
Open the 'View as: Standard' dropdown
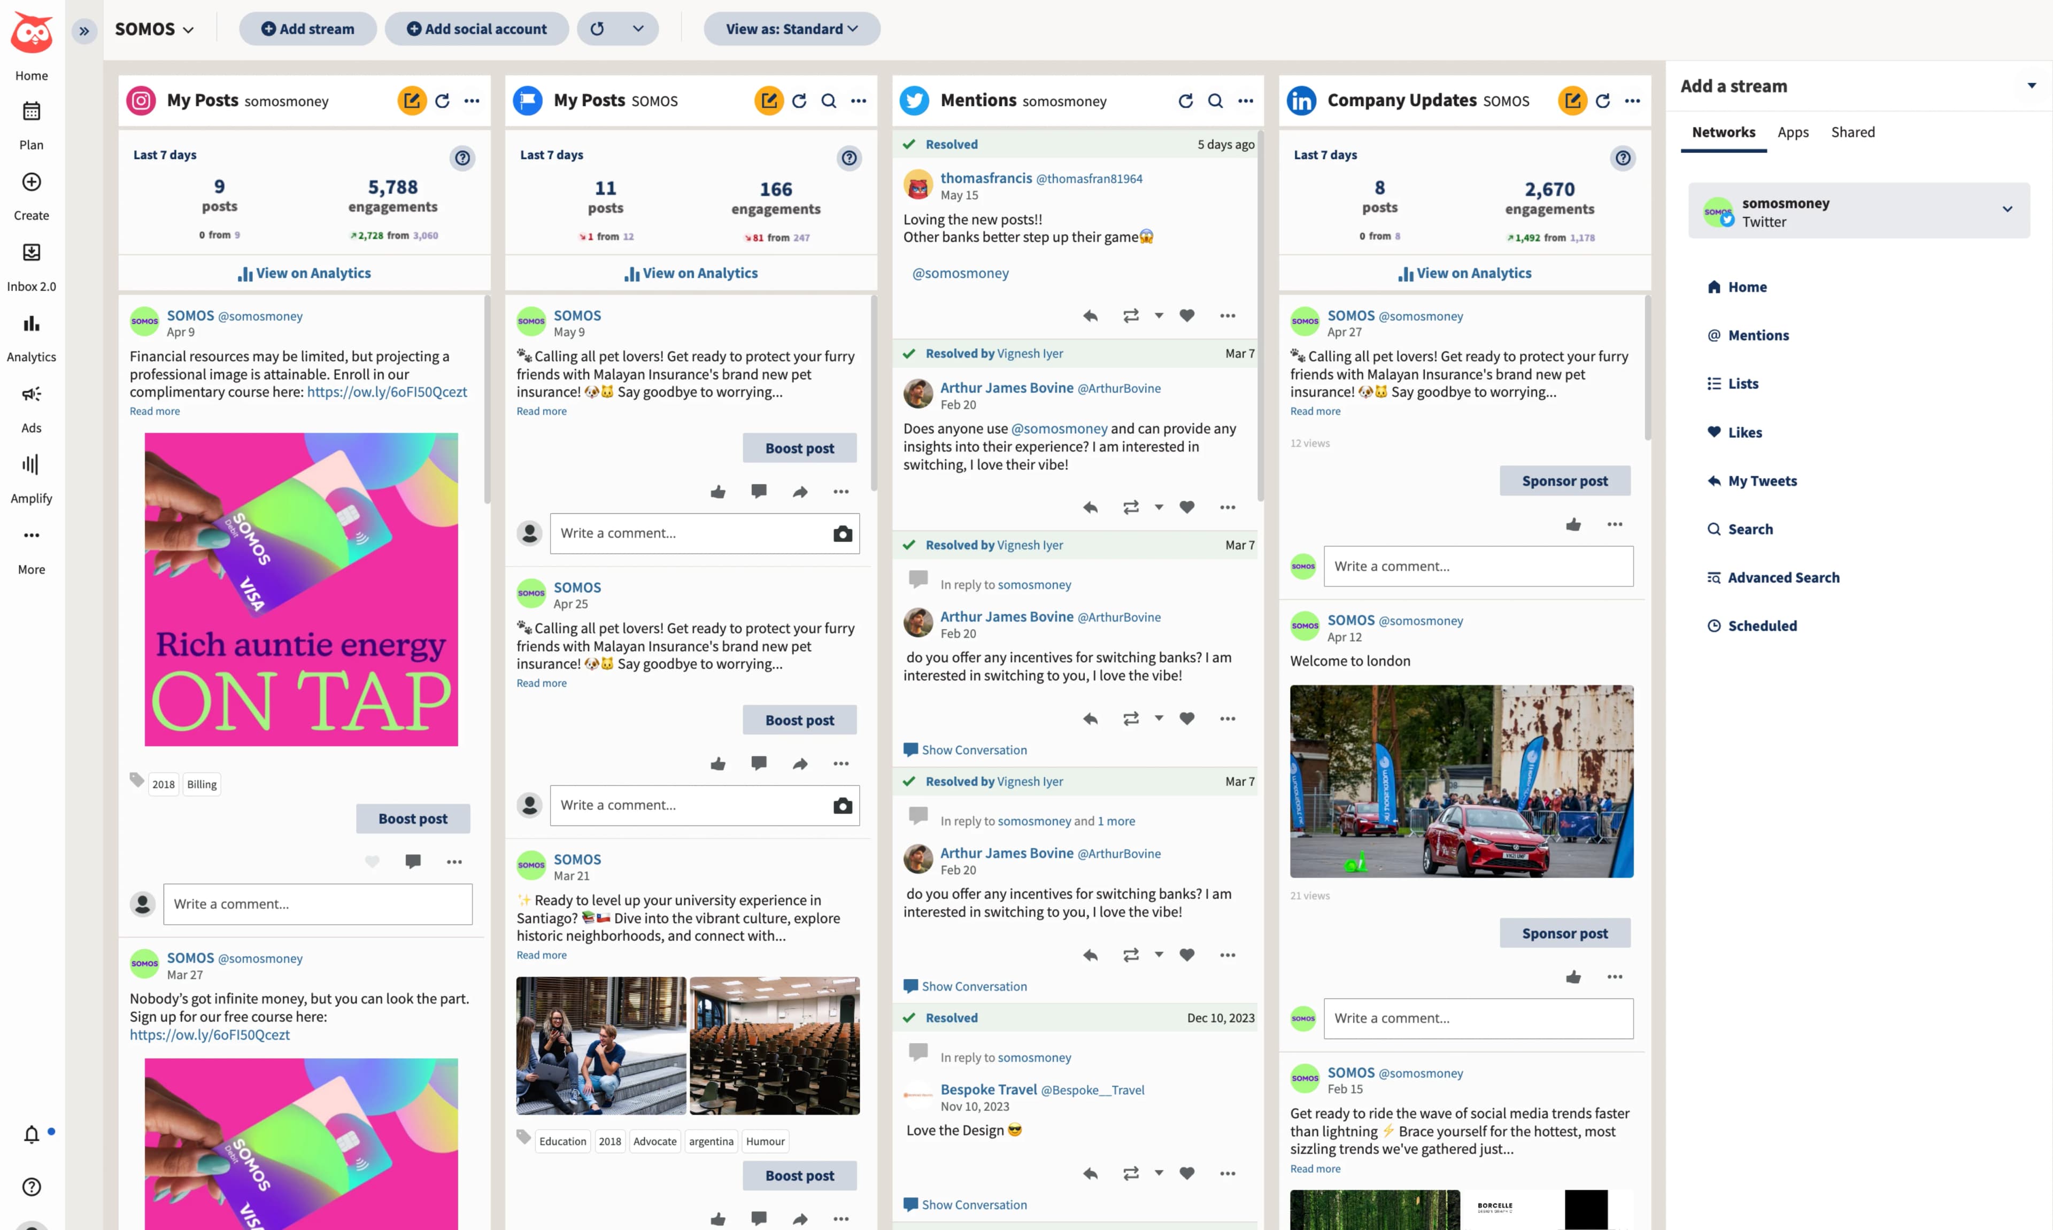coord(791,28)
